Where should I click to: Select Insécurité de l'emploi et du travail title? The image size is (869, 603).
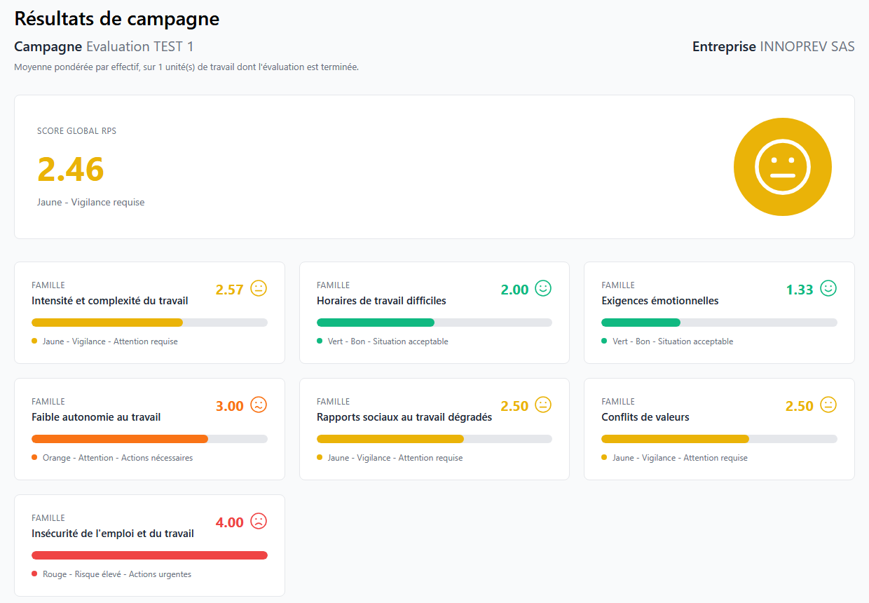click(x=113, y=534)
